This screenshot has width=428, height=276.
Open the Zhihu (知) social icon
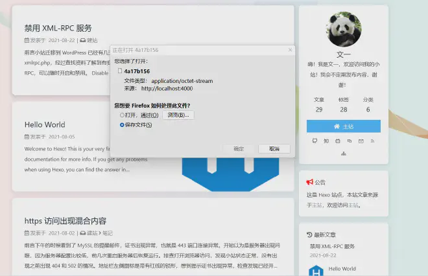tap(326, 141)
